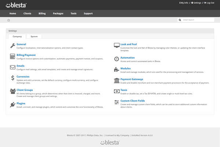Open Plugins settings link
This screenshot has height=147, width=220.
pyautogui.click(x=21, y=103)
